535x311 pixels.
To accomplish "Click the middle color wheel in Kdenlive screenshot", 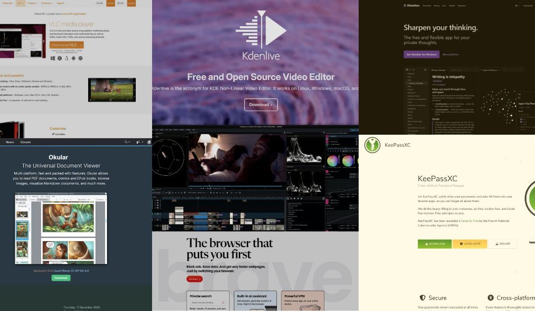I will tap(347, 160).
